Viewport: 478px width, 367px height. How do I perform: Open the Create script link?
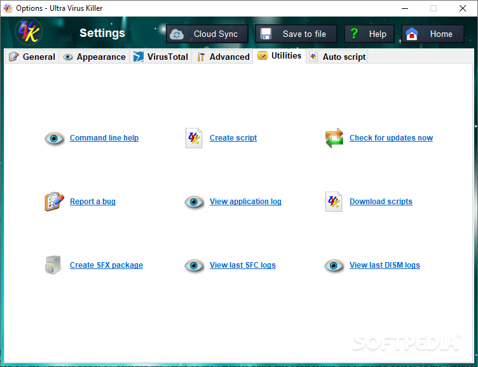click(233, 138)
